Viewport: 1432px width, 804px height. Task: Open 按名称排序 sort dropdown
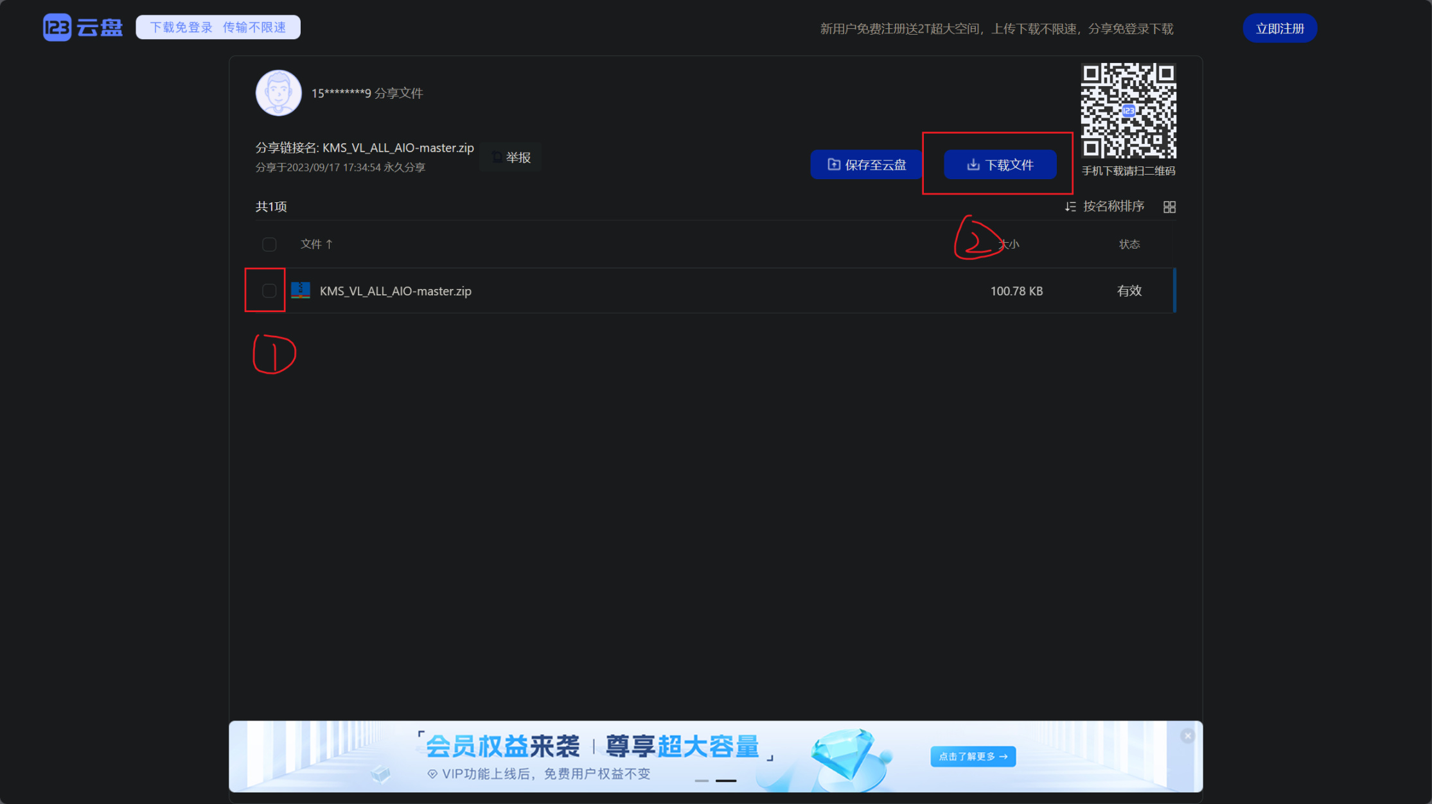[1113, 206]
